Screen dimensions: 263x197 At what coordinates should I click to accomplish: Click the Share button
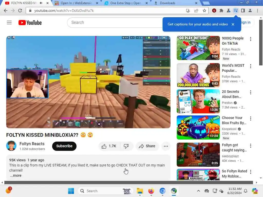[147, 146]
